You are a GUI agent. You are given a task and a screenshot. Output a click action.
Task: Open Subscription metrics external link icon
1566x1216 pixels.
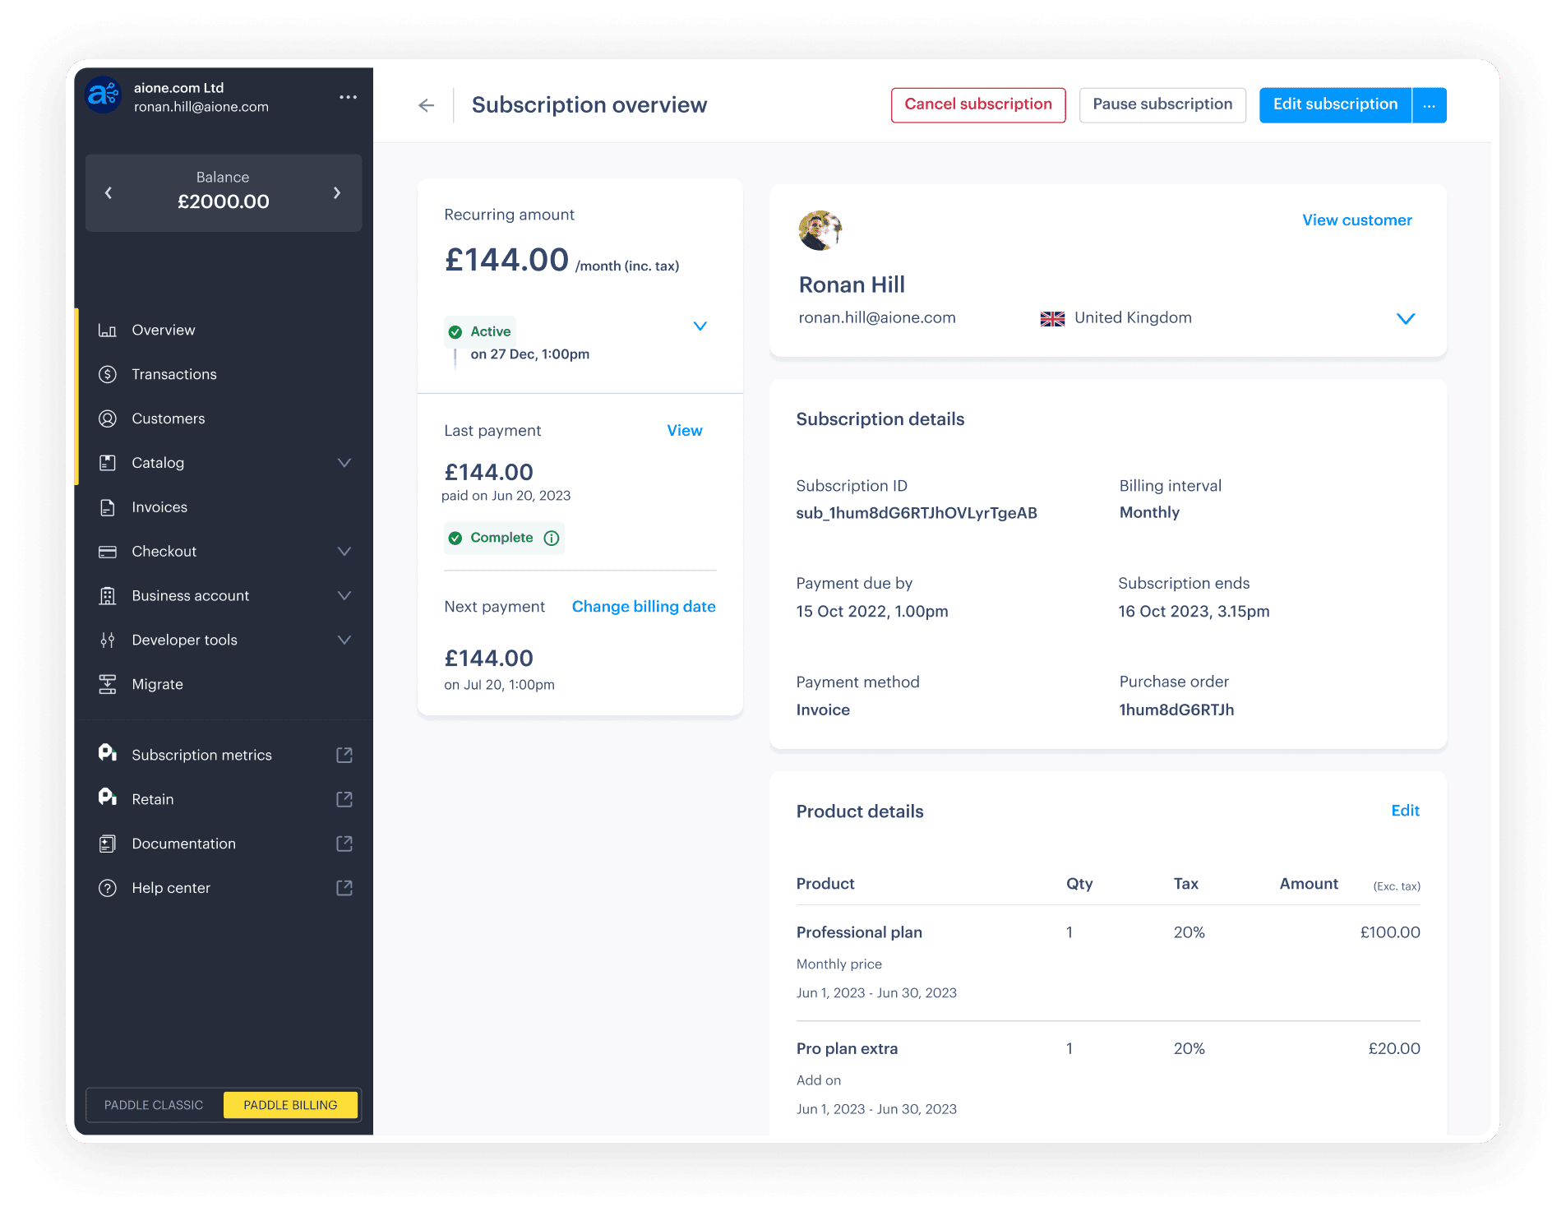pyautogui.click(x=344, y=755)
